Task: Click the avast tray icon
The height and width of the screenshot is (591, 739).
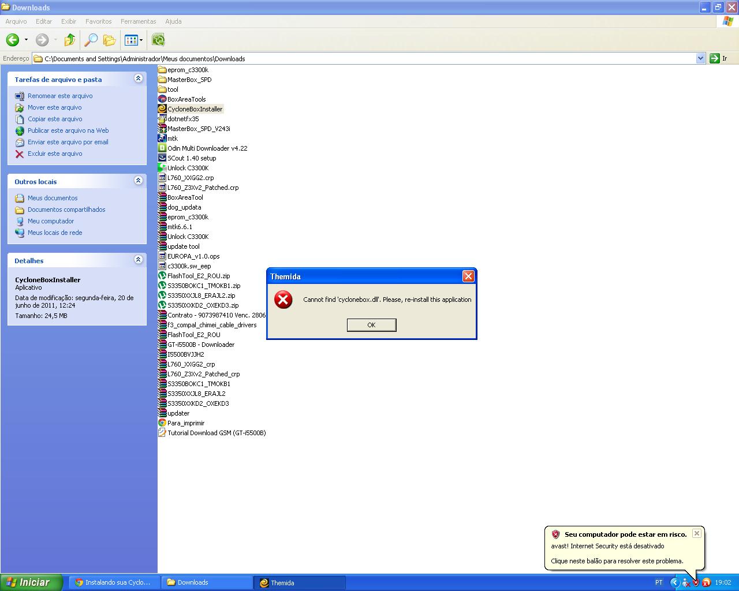Action: (706, 582)
